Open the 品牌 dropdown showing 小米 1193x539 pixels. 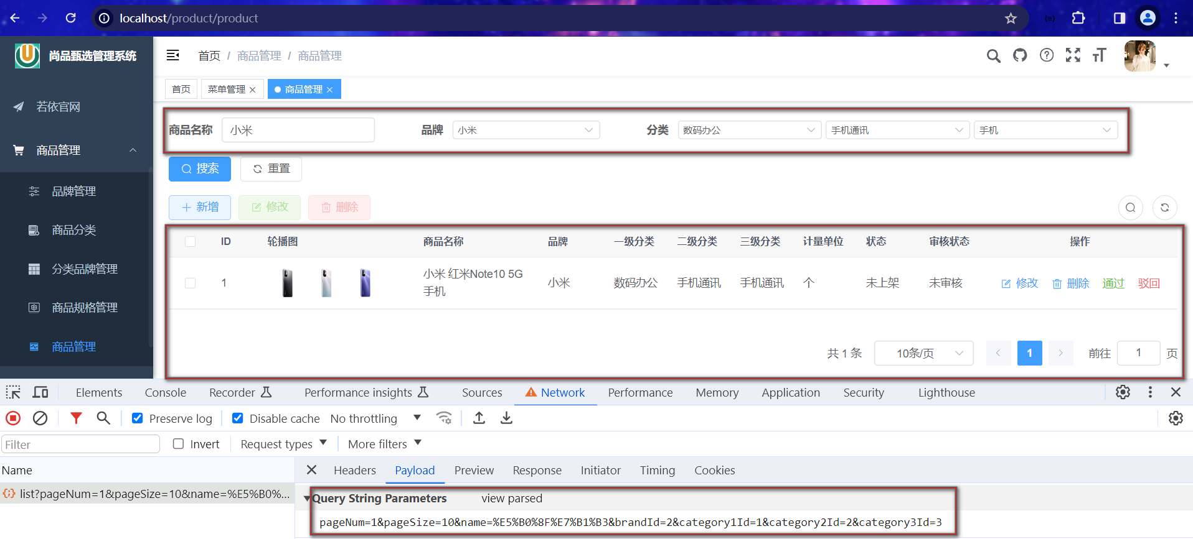pyautogui.click(x=526, y=130)
